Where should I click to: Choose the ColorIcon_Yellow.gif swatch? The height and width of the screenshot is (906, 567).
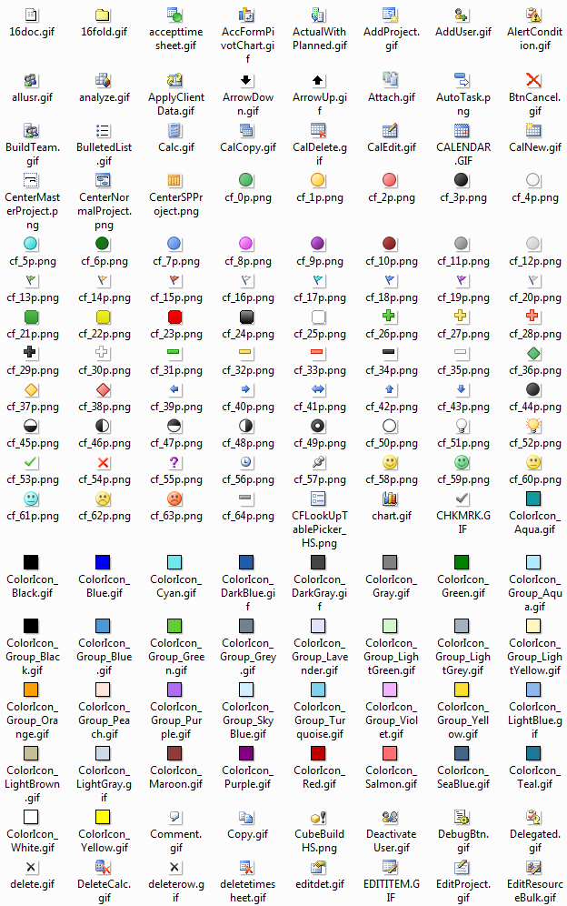pos(104,817)
